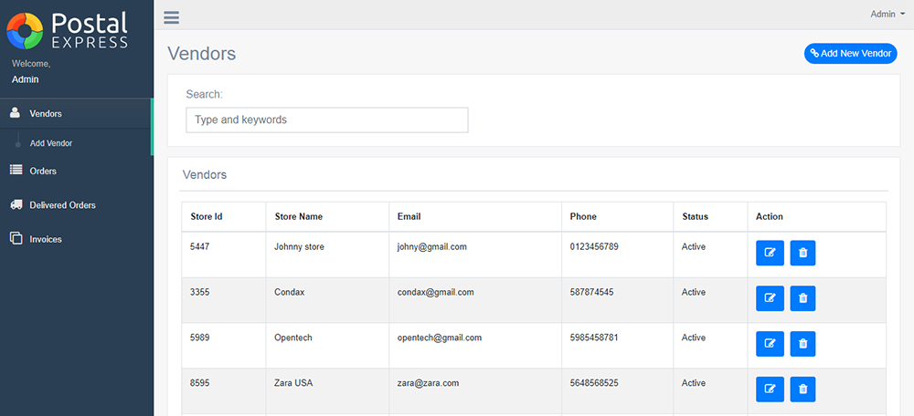Toggle the hamburger sidebar menu icon
The height and width of the screenshot is (416, 914).
click(172, 17)
